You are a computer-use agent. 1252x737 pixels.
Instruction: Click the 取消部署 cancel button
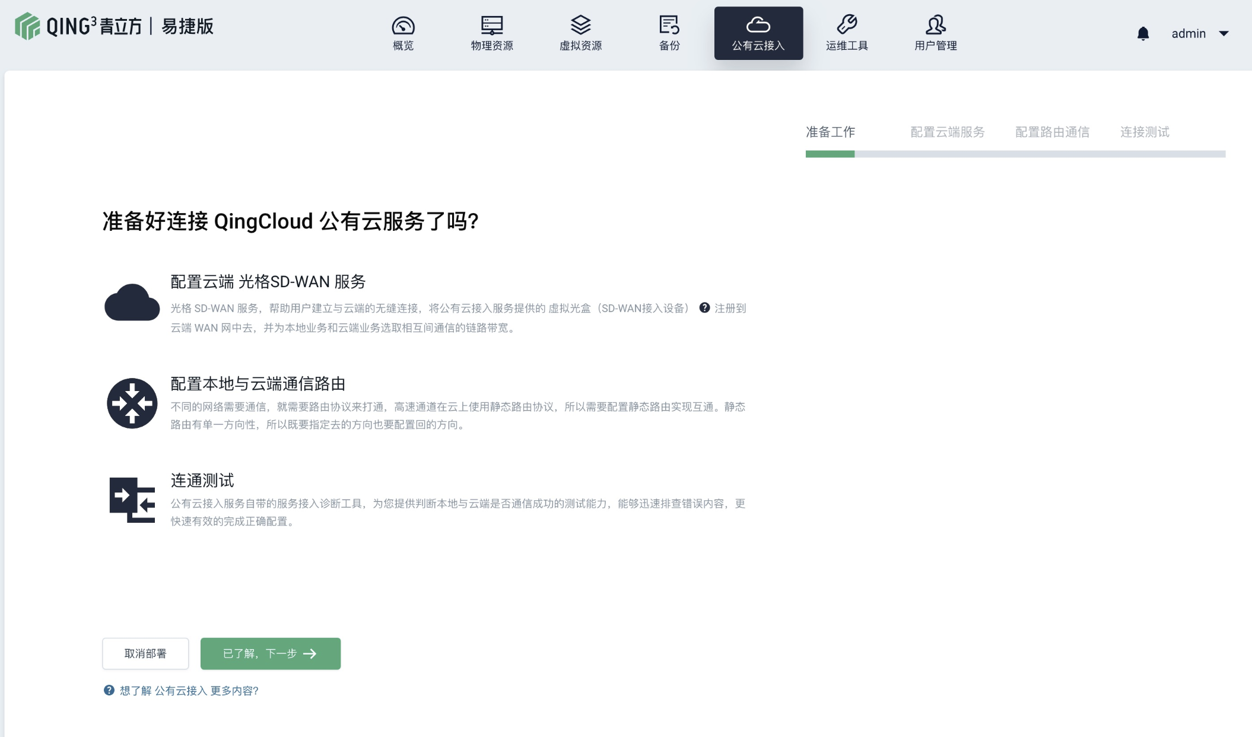pos(145,653)
